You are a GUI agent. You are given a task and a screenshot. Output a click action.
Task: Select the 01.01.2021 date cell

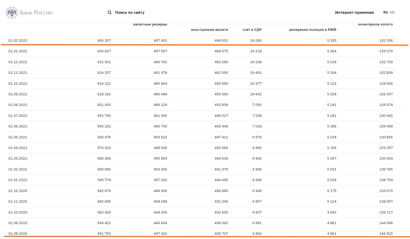(x=18, y=180)
